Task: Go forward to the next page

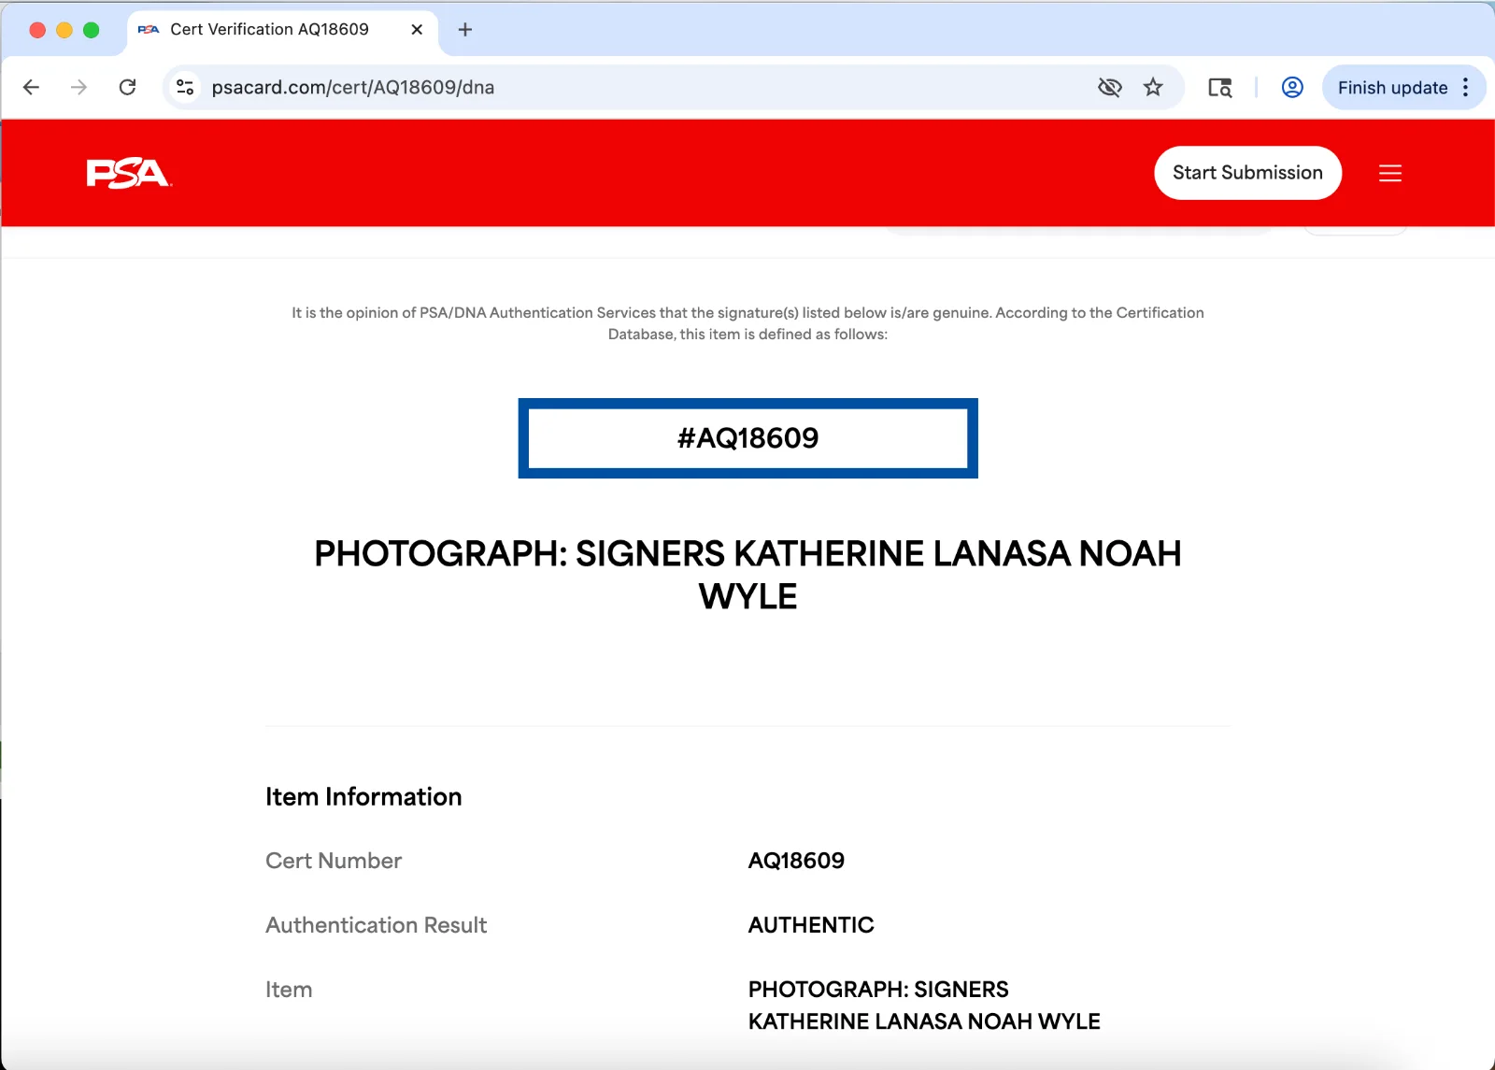Action: click(x=79, y=87)
